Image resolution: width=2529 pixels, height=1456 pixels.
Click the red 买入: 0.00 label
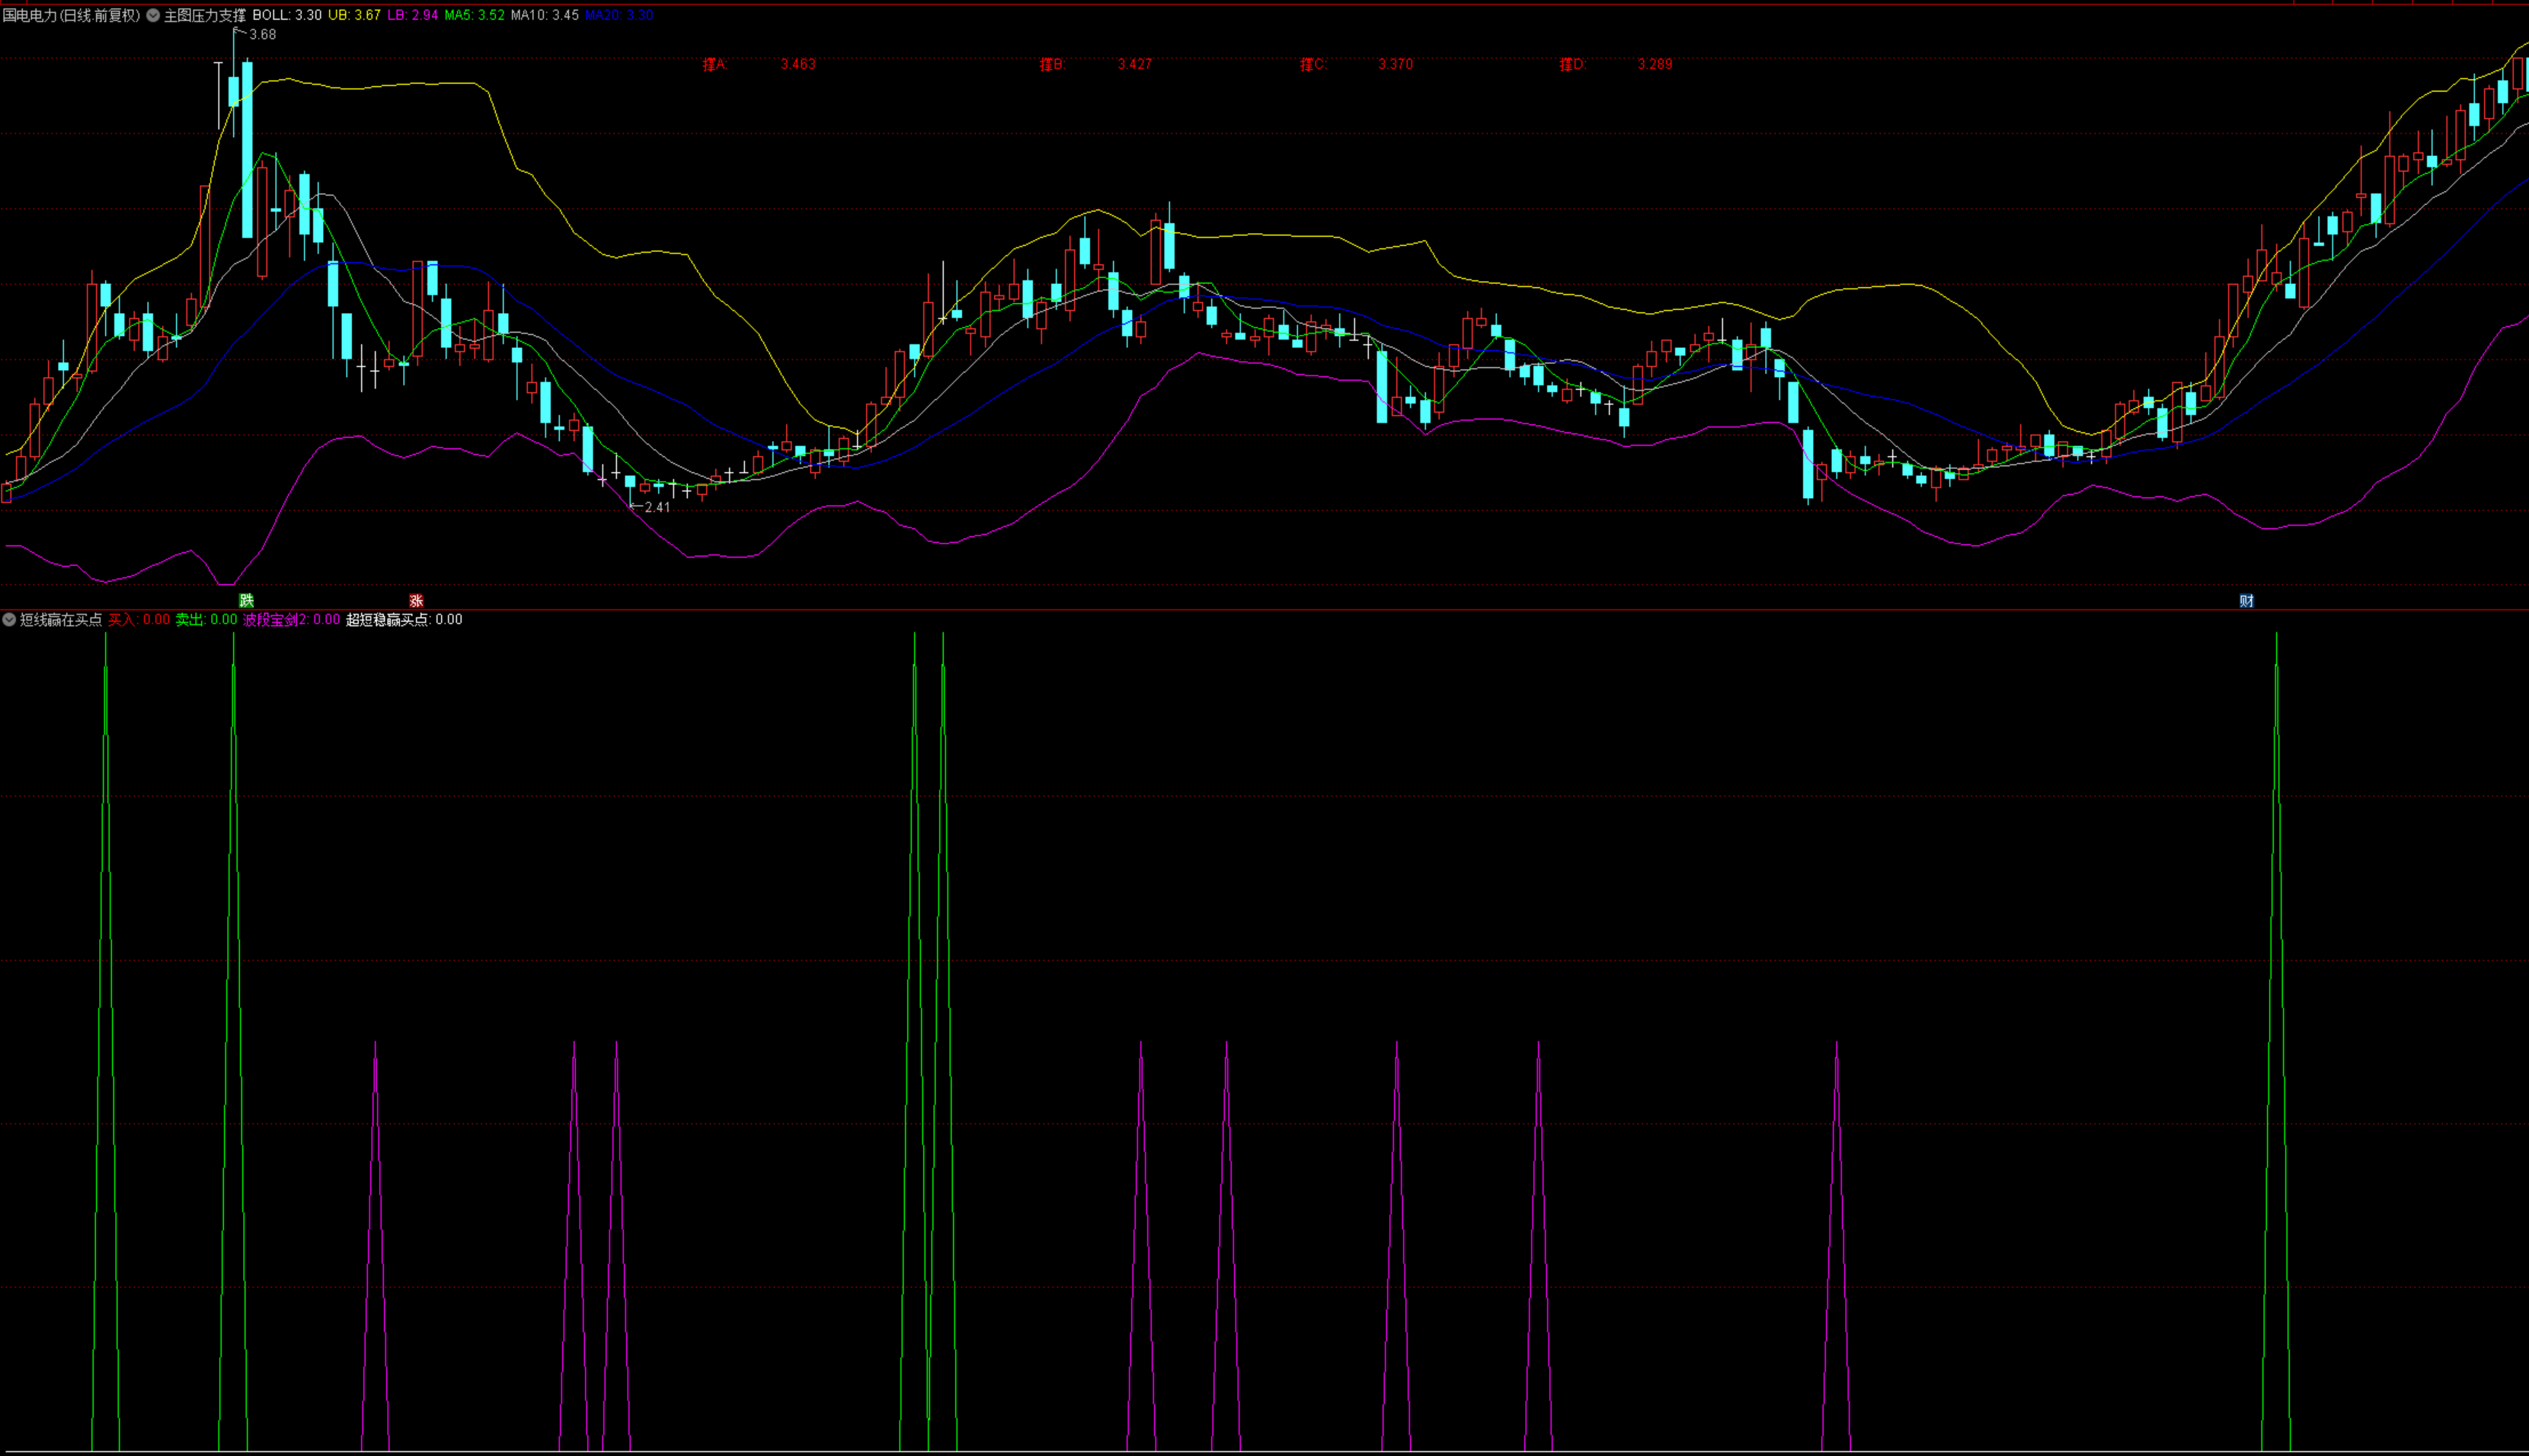pyautogui.click(x=139, y=620)
